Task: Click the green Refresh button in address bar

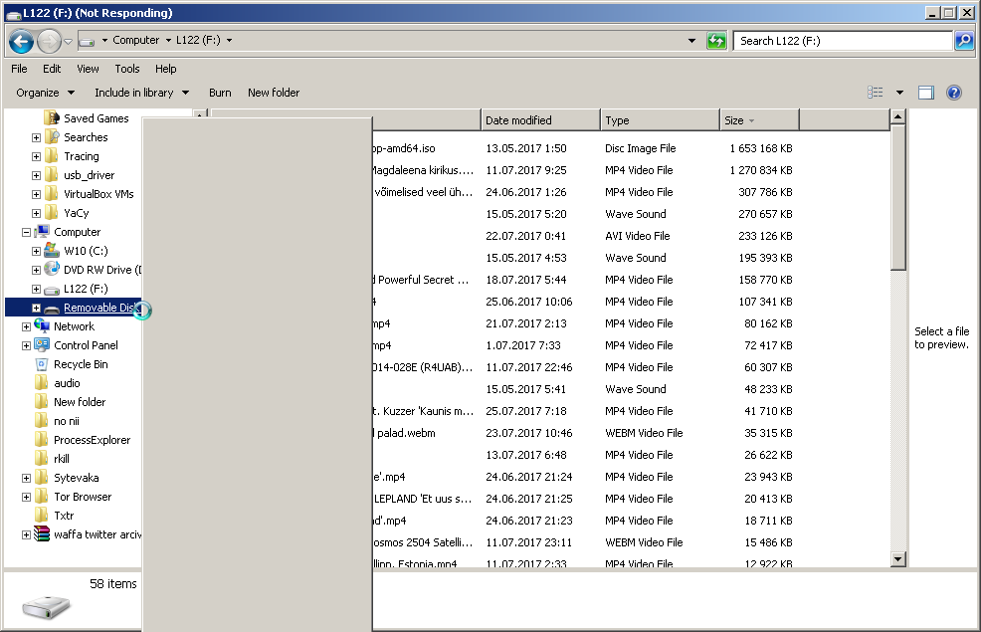Action: point(716,41)
